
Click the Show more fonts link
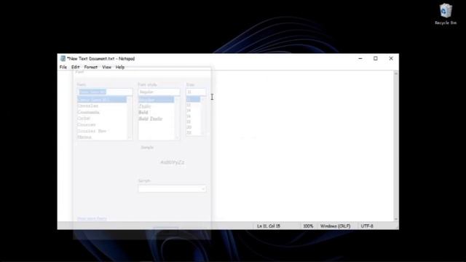click(x=92, y=218)
